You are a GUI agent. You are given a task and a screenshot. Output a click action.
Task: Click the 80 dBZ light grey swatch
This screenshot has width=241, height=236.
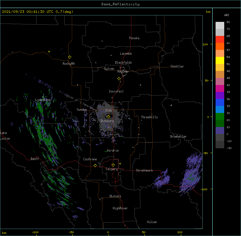click(x=220, y=26)
